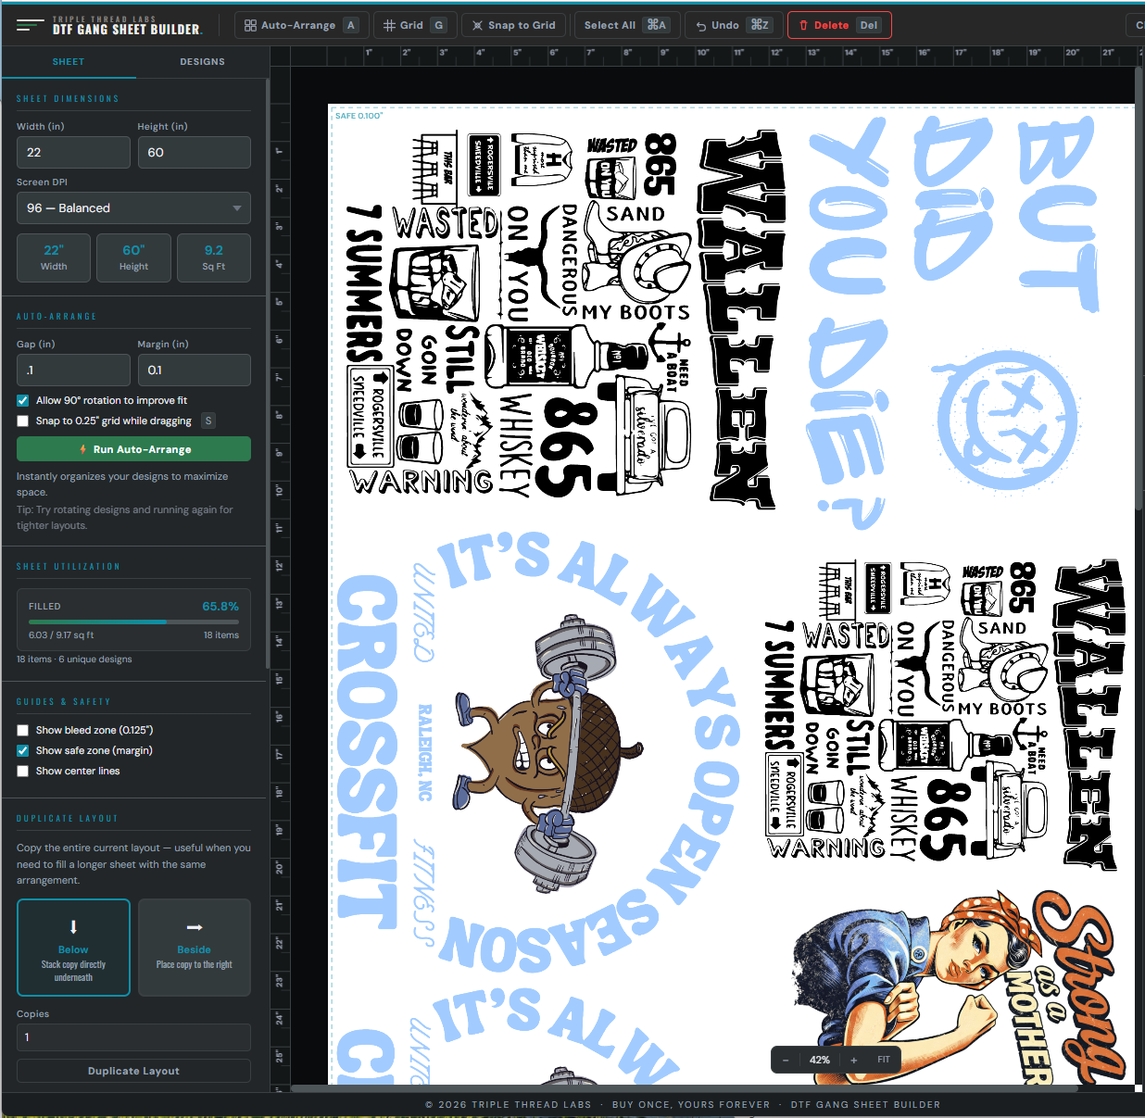This screenshot has width=1145, height=1118.
Task: Select the blue smiley face design
Action: click(x=1007, y=420)
